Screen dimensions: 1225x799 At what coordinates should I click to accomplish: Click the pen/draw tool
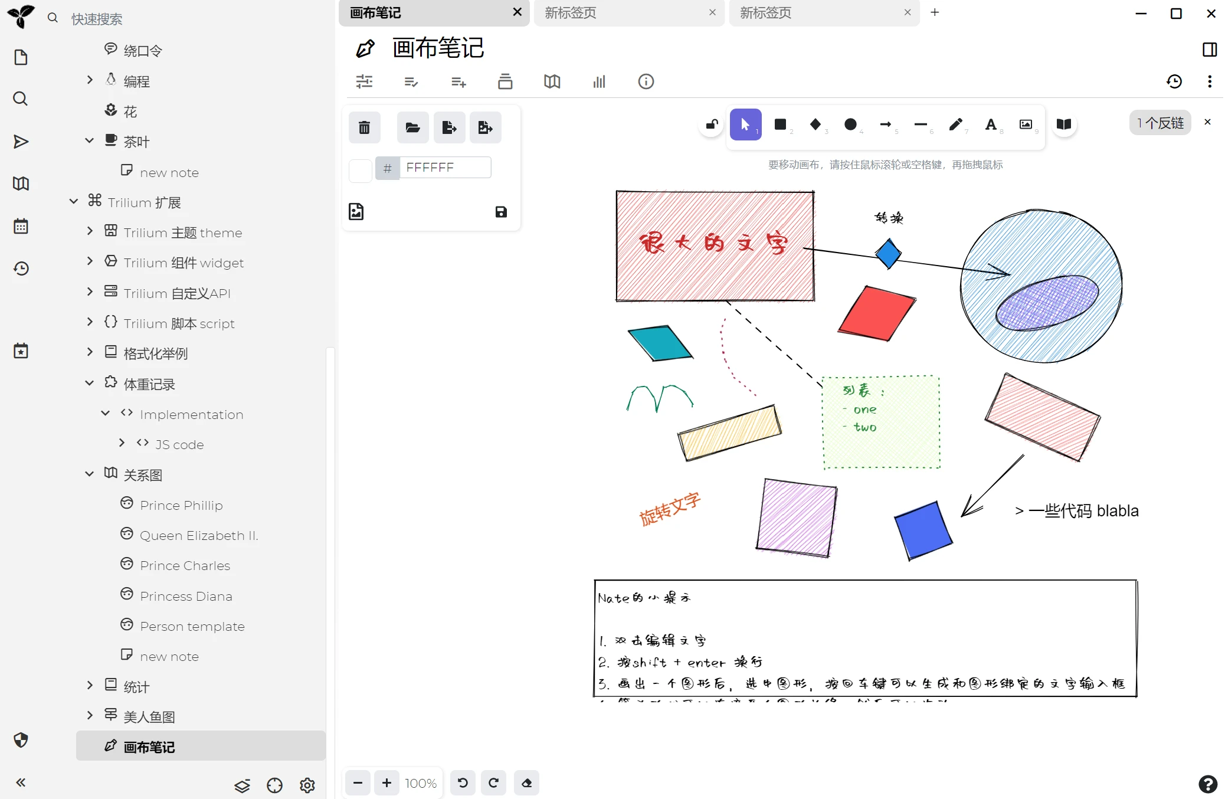click(955, 124)
